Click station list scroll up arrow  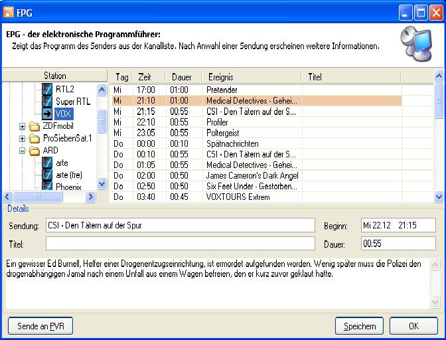pyautogui.click(x=102, y=90)
